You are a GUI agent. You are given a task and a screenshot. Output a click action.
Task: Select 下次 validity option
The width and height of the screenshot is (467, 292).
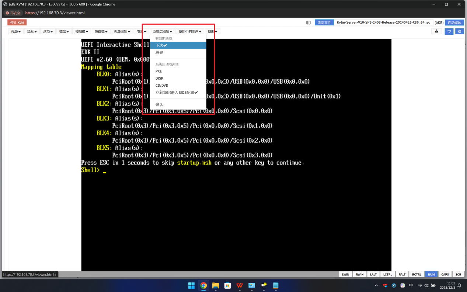pos(178,45)
